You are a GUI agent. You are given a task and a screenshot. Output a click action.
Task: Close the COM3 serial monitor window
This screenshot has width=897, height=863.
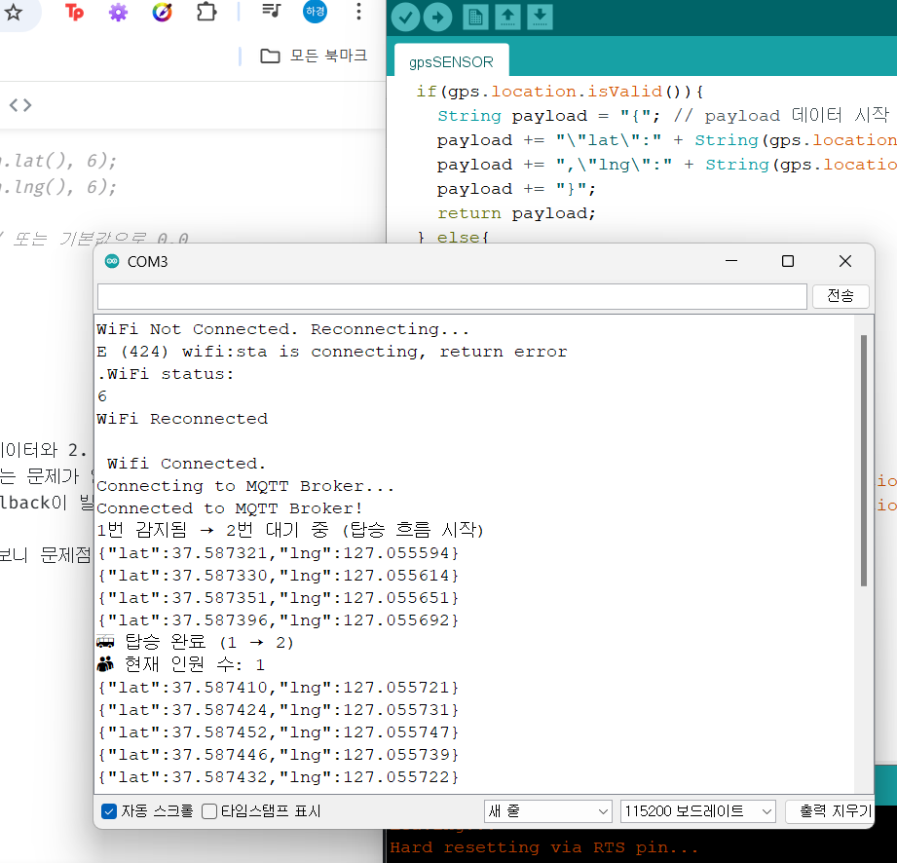(x=845, y=261)
